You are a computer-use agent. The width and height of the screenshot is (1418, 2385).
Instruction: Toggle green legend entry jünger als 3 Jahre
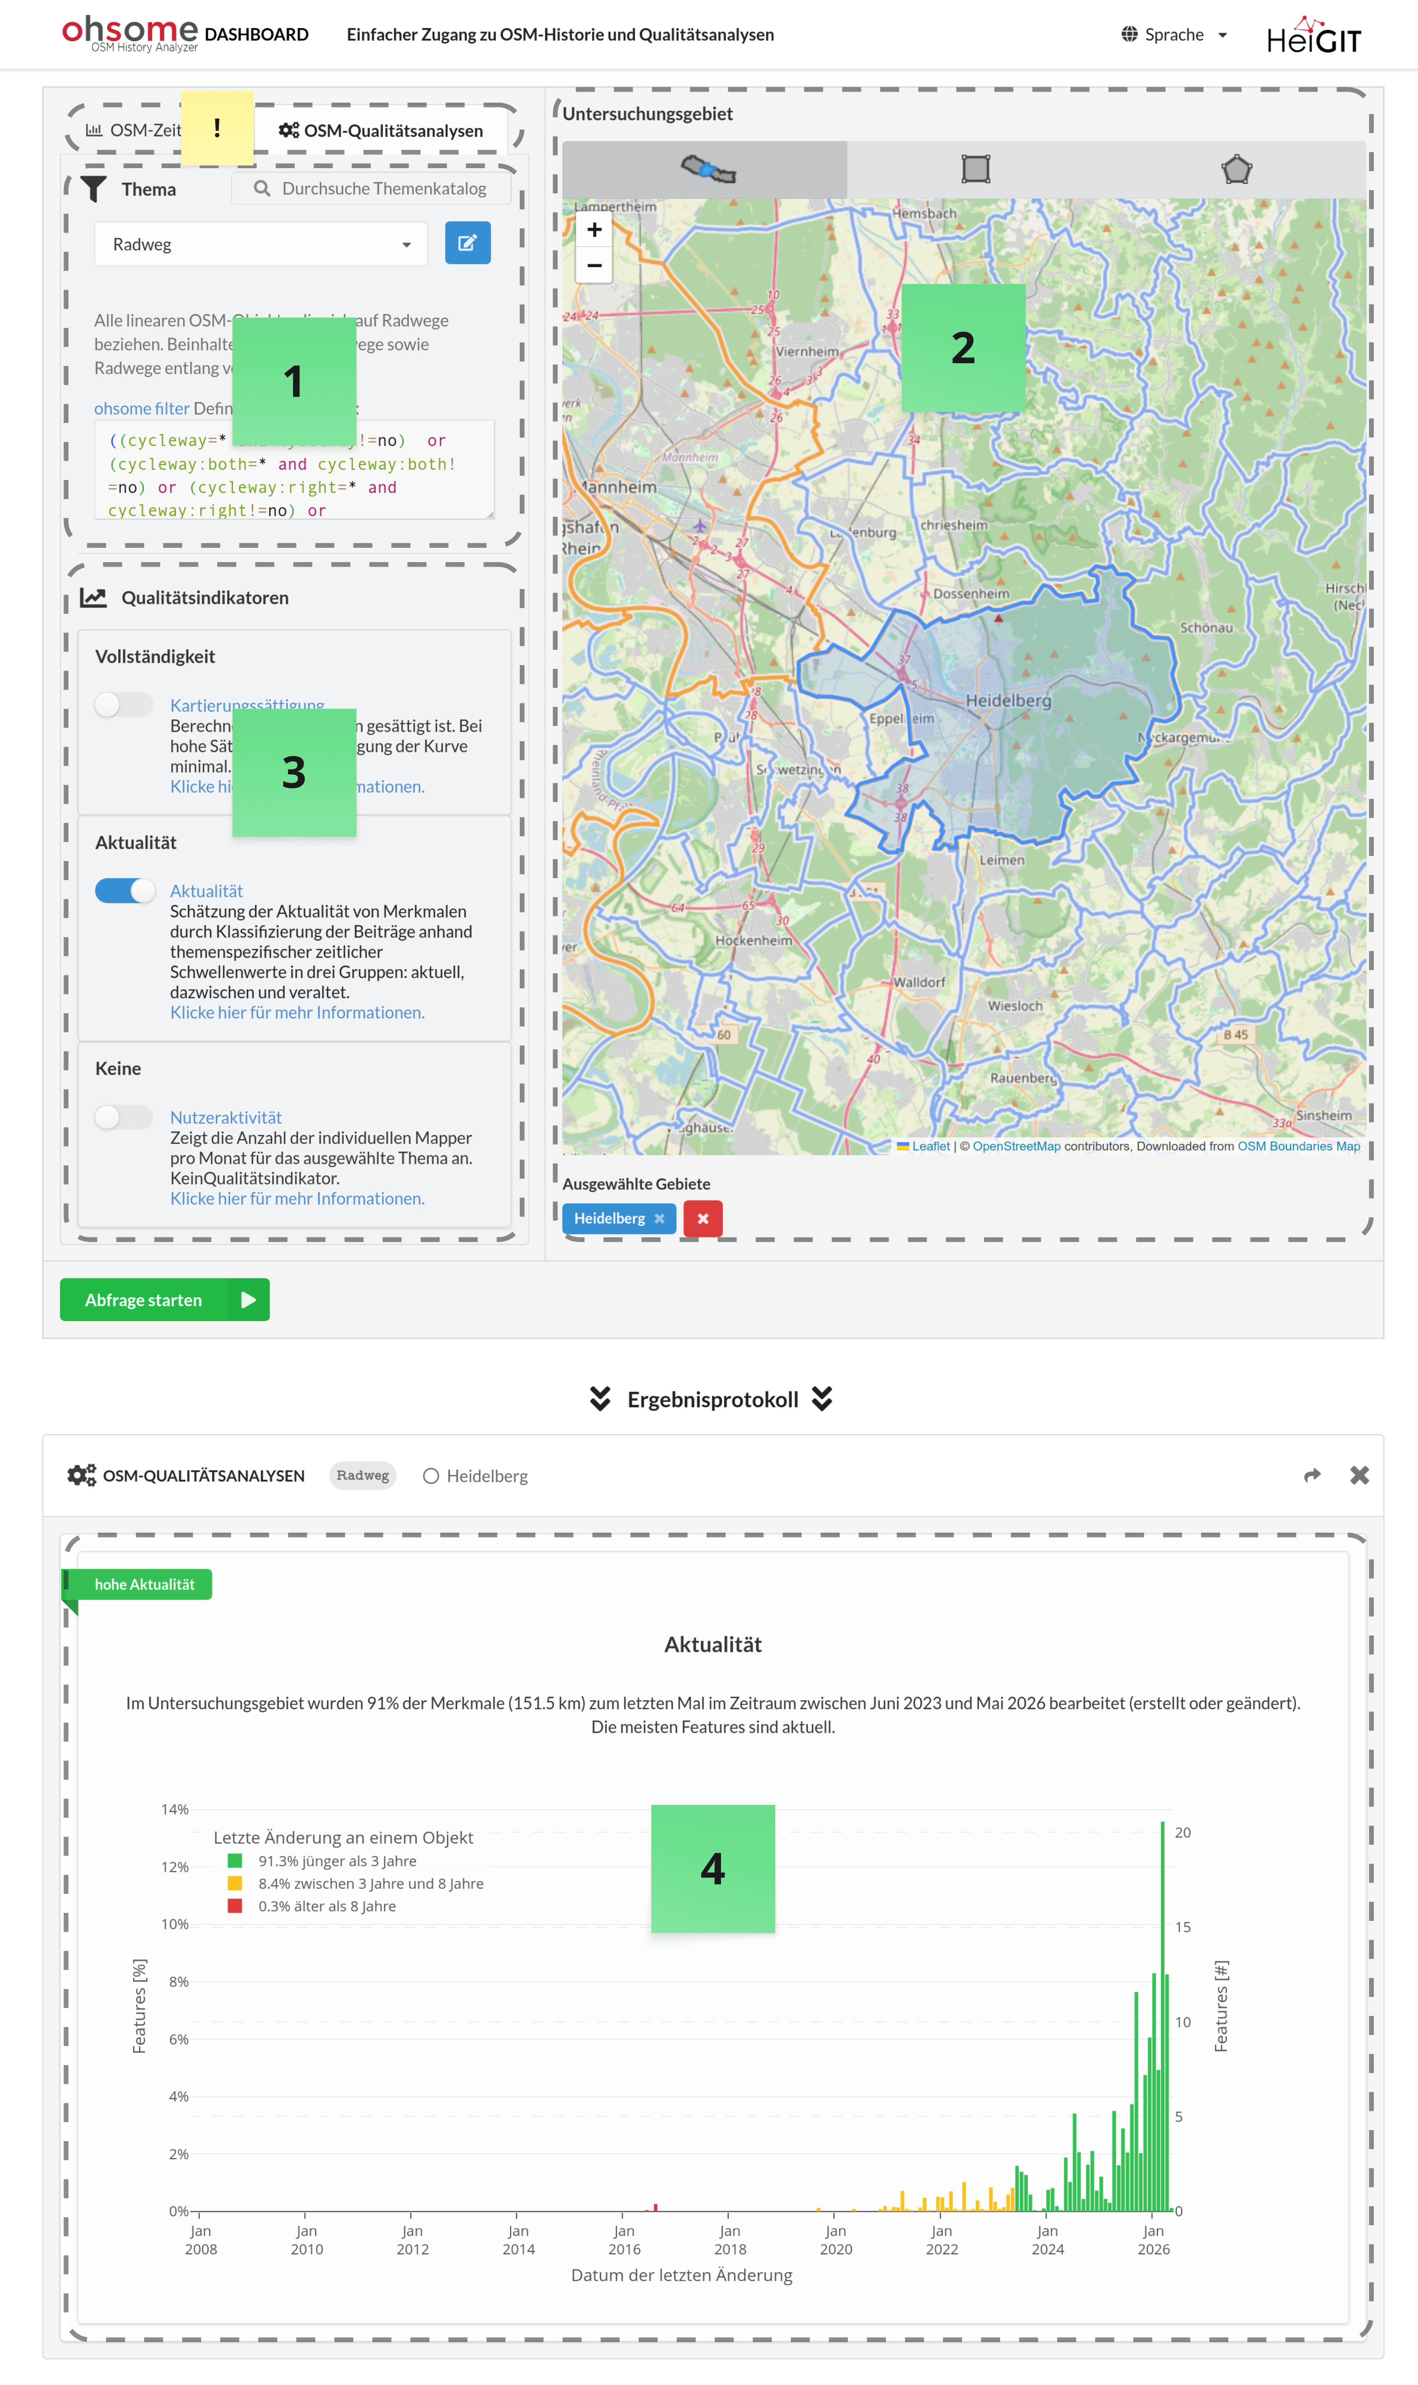click(x=323, y=1861)
